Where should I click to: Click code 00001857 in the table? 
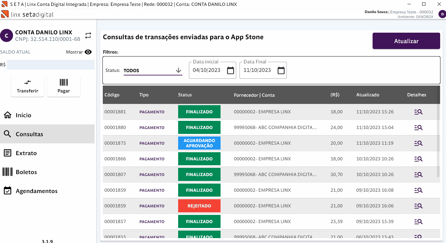(115, 222)
